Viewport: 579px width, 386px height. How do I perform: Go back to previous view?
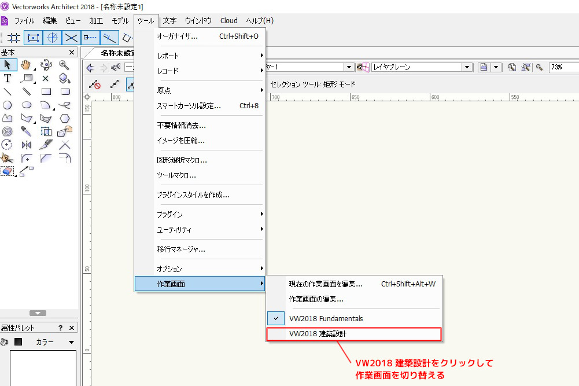click(90, 68)
